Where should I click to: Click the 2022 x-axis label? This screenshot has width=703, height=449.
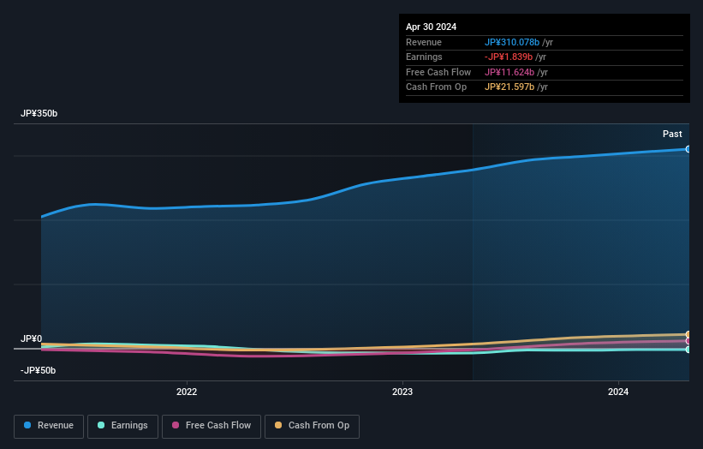point(187,392)
